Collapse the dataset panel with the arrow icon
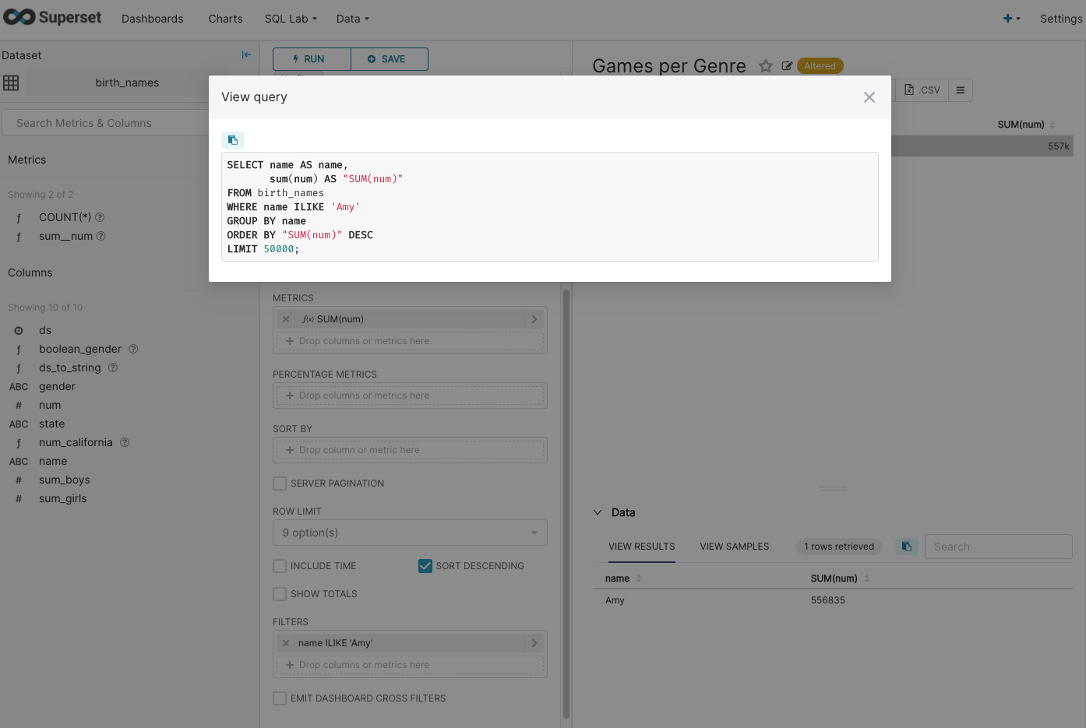Viewport: 1086px width, 728px height. [246, 55]
